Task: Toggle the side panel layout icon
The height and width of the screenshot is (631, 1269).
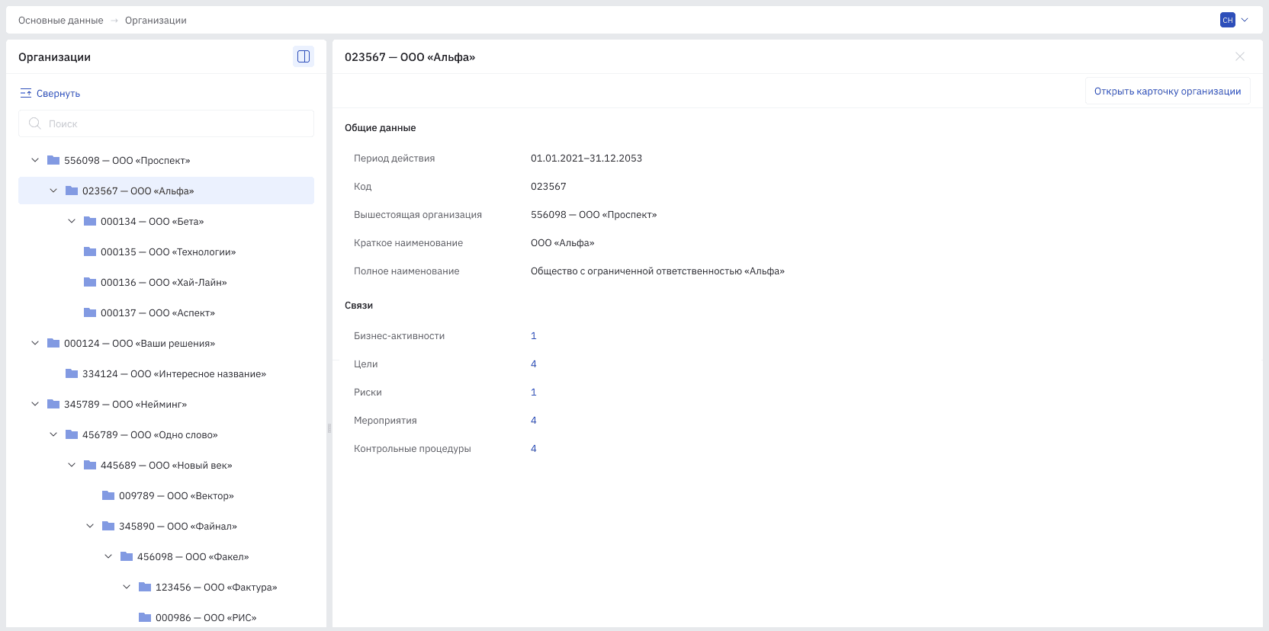Action: coord(304,56)
